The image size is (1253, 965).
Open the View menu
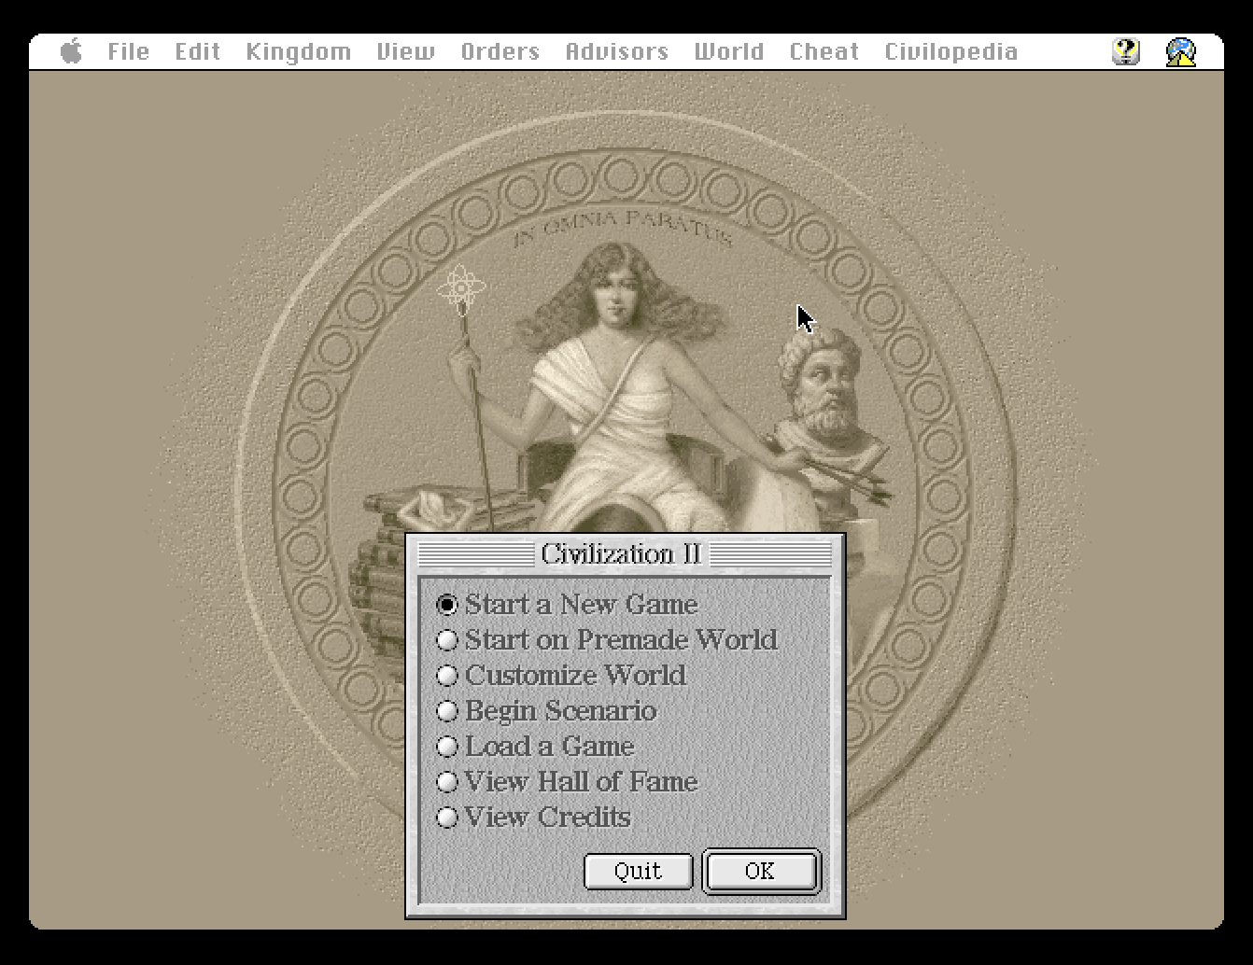coord(406,51)
